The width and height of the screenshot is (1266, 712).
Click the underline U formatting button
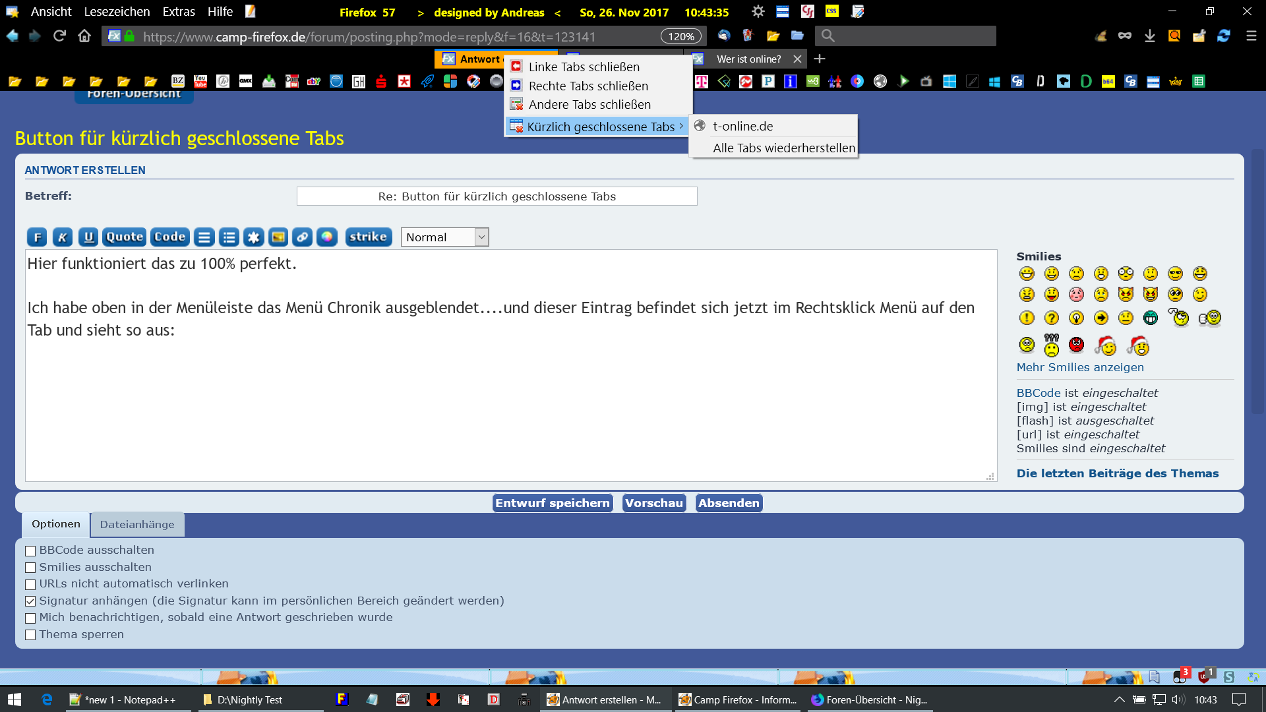(88, 237)
